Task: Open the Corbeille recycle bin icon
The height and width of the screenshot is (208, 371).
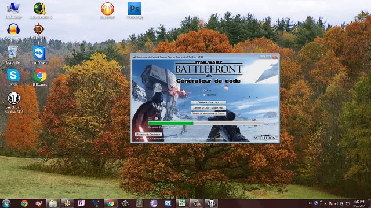Action: [13, 55]
